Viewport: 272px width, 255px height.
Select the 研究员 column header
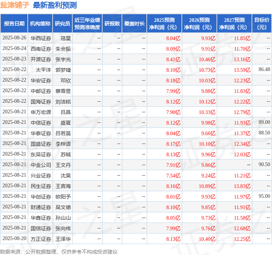click(x=62, y=23)
